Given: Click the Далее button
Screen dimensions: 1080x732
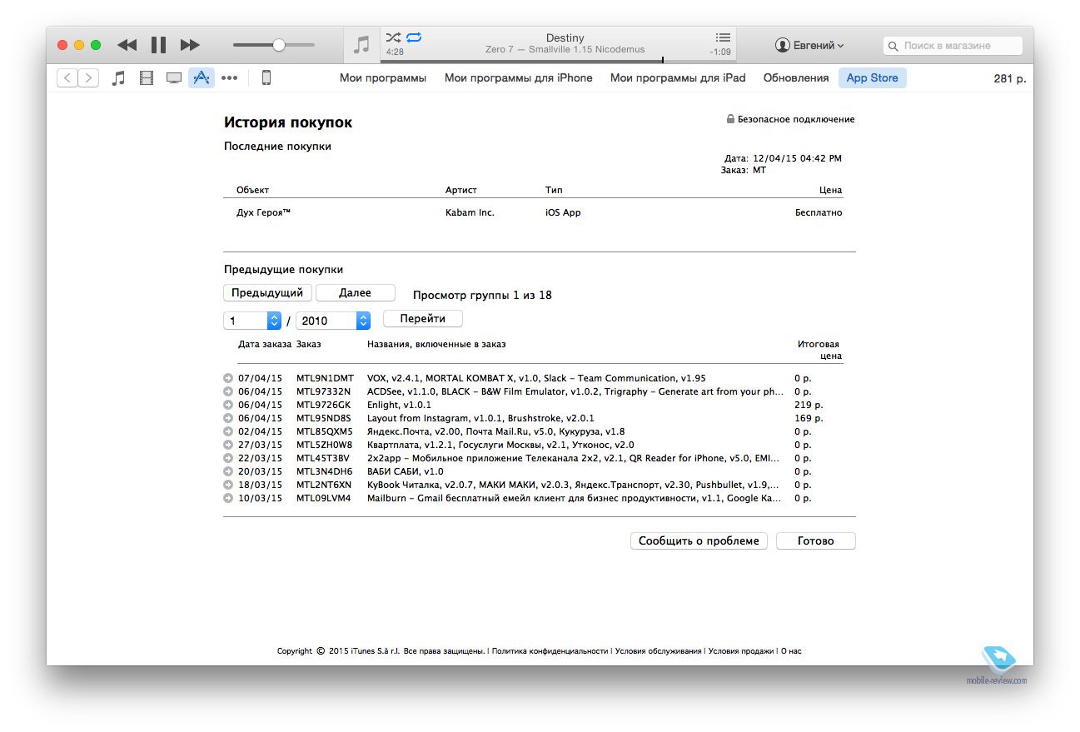Looking at the screenshot, I should tap(356, 293).
